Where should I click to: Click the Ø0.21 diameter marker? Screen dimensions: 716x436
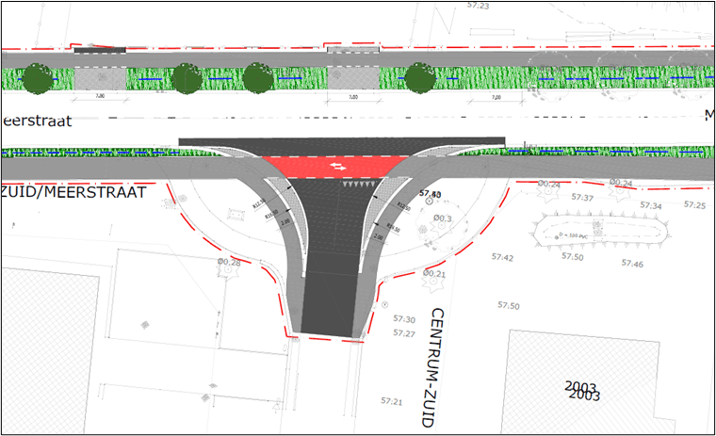tap(434, 273)
